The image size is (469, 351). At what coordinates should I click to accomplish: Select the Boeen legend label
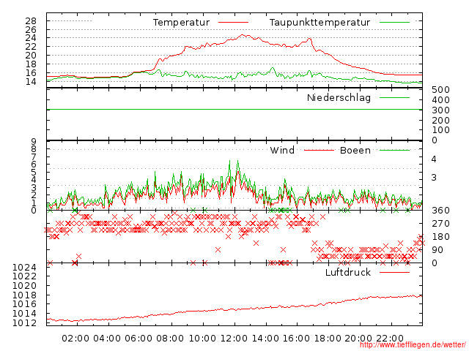[x=355, y=150]
